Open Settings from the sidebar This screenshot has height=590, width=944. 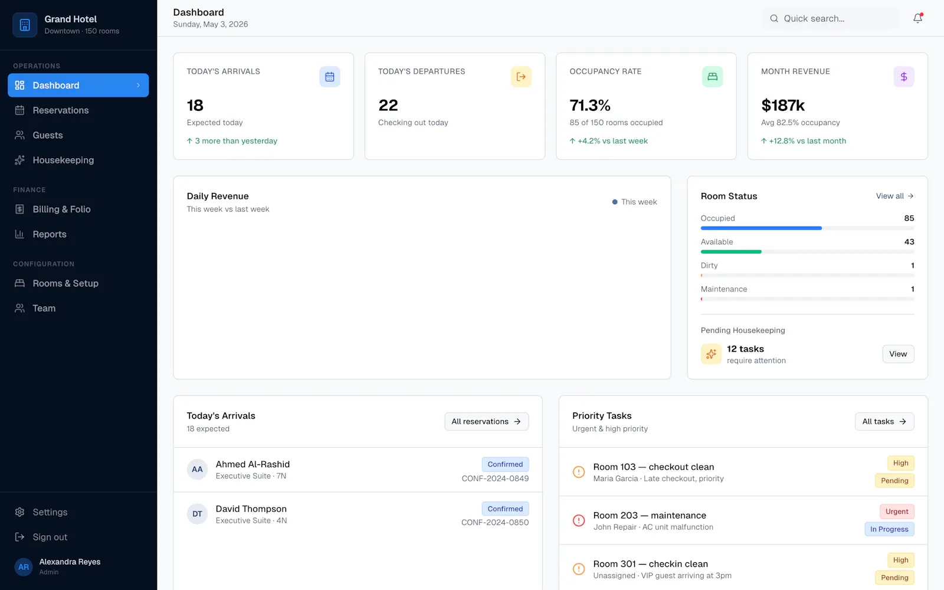point(78,512)
